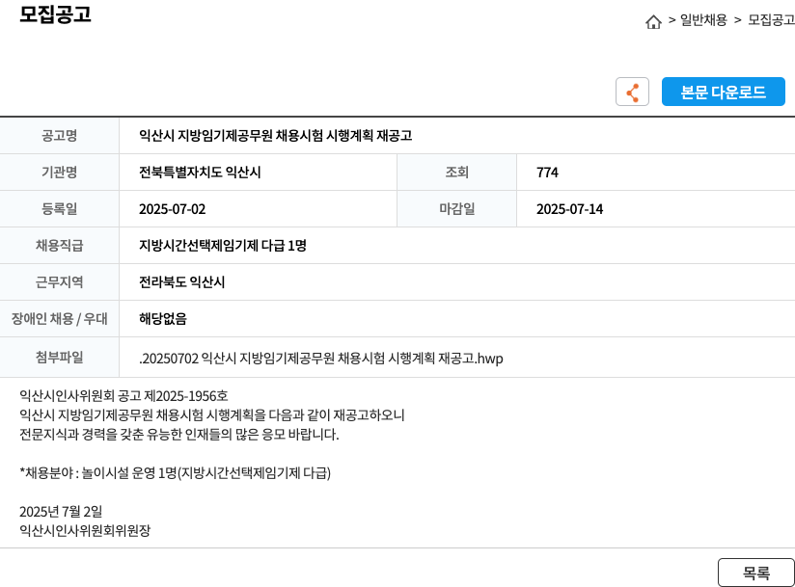Select the 조회 label cell
This screenshot has width=795, height=587.
456,173
